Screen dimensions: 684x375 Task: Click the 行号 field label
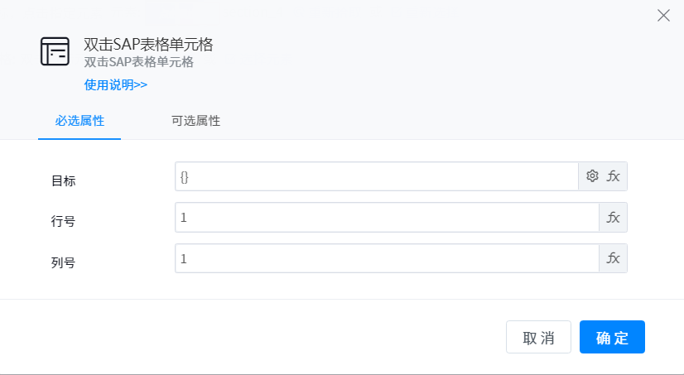[x=64, y=222]
